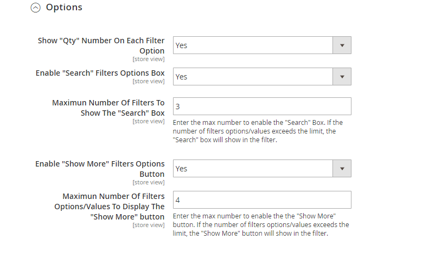Click the help note below the "Show More" input

(x=261, y=224)
